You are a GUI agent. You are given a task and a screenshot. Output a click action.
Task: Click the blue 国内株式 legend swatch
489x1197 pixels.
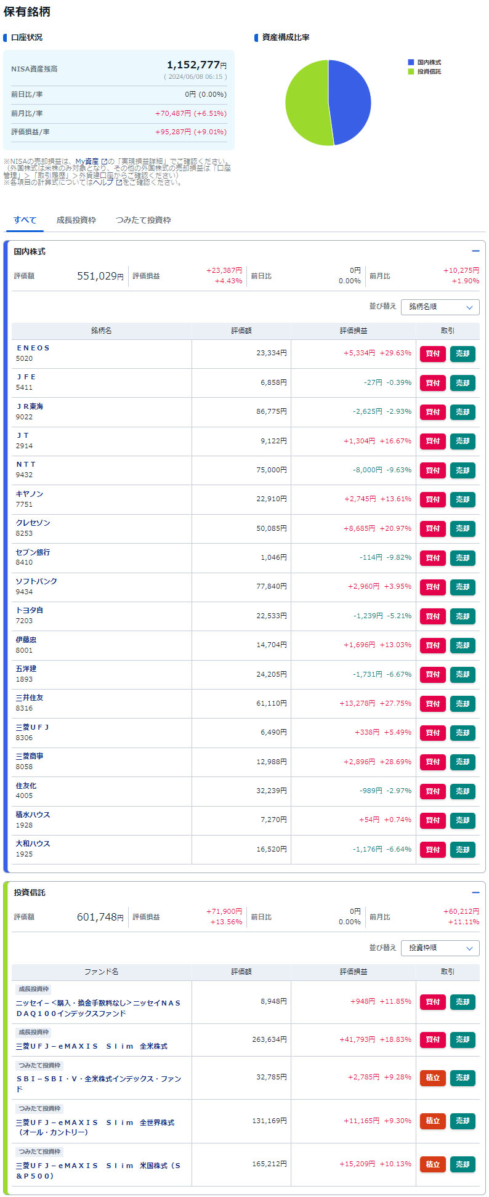click(411, 62)
